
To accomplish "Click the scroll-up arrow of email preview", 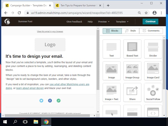I will coord(98,28).
